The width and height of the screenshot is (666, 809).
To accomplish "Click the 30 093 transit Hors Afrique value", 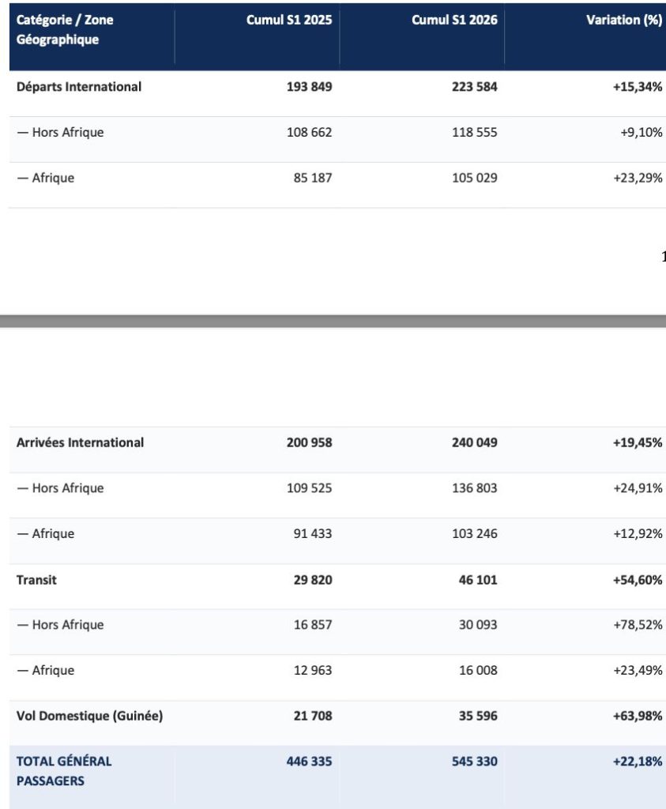I will tap(478, 624).
